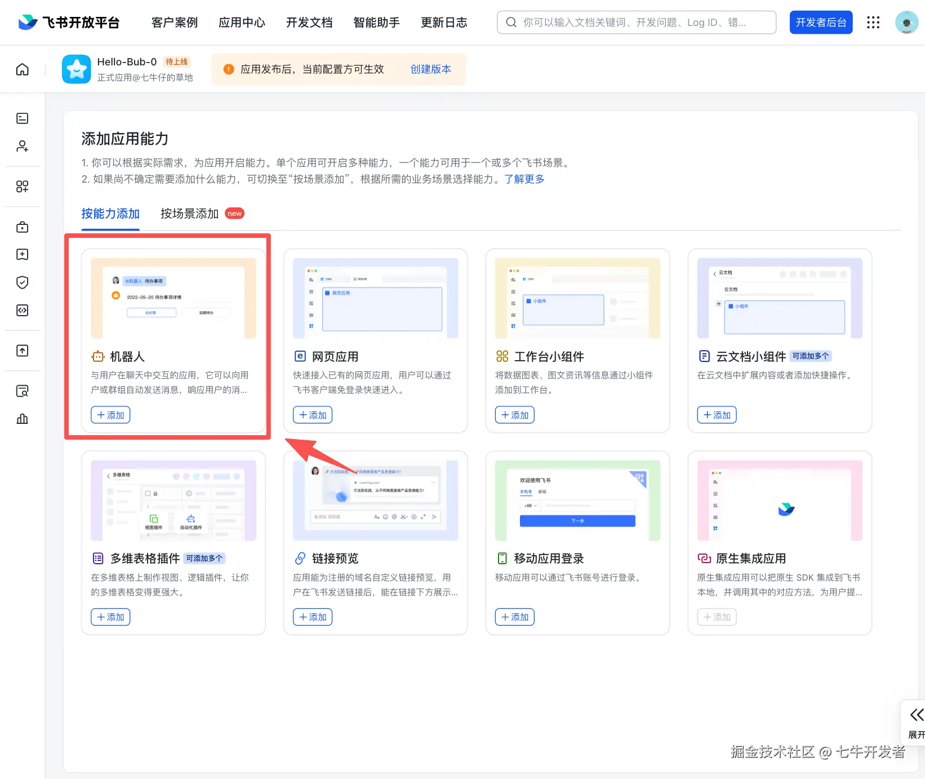The width and height of the screenshot is (925, 779).
Task: Select the 按能力添加 tab
Action: [x=110, y=214]
